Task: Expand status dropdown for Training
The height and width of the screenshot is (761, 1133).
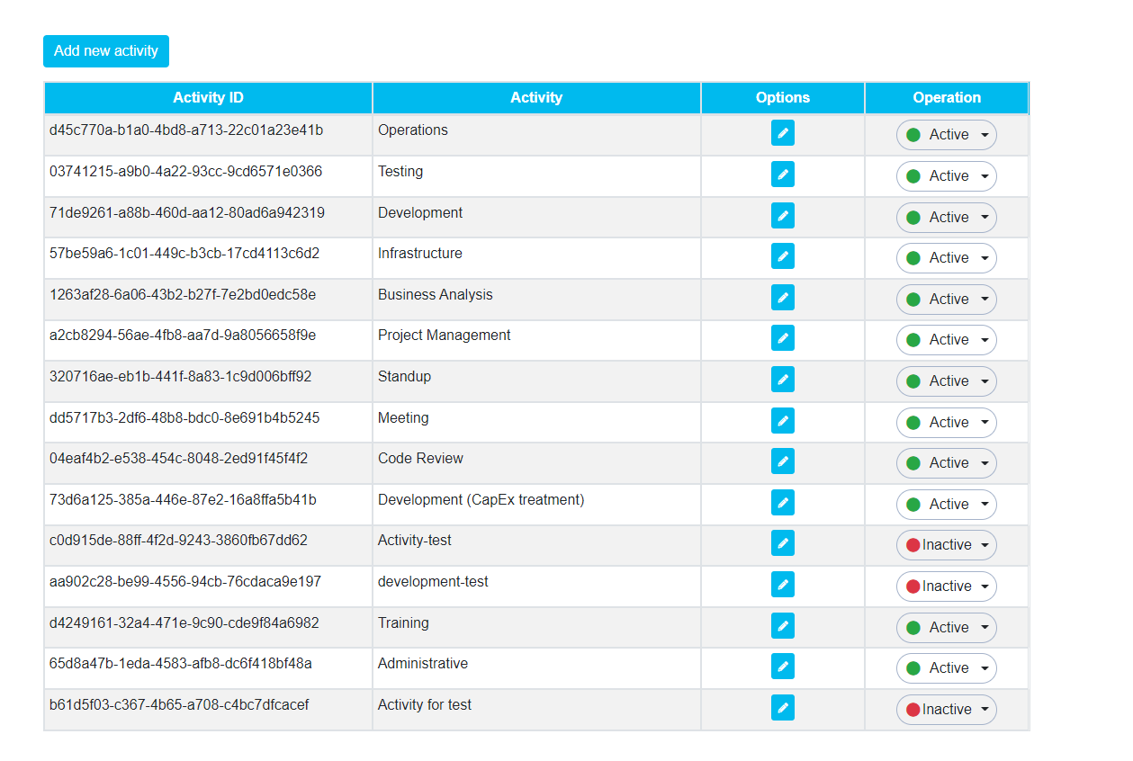Action: (x=947, y=628)
